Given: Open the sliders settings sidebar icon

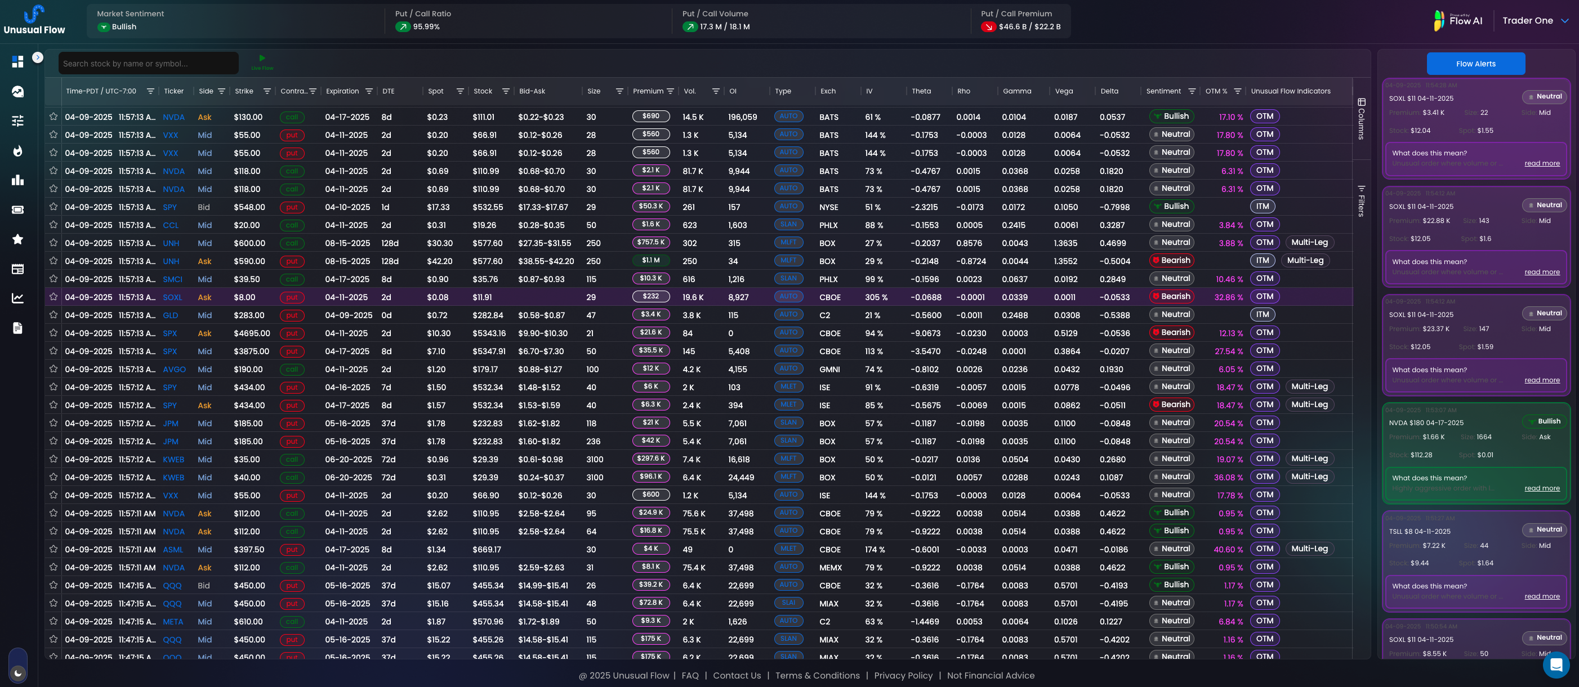Looking at the screenshot, I should point(18,121).
